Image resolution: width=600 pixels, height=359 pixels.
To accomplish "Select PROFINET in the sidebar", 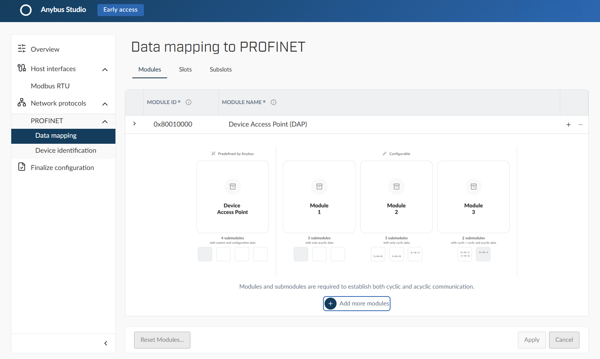I will (x=47, y=121).
